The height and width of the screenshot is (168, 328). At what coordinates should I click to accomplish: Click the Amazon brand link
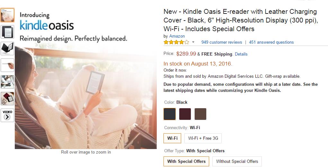click(177, 36)
